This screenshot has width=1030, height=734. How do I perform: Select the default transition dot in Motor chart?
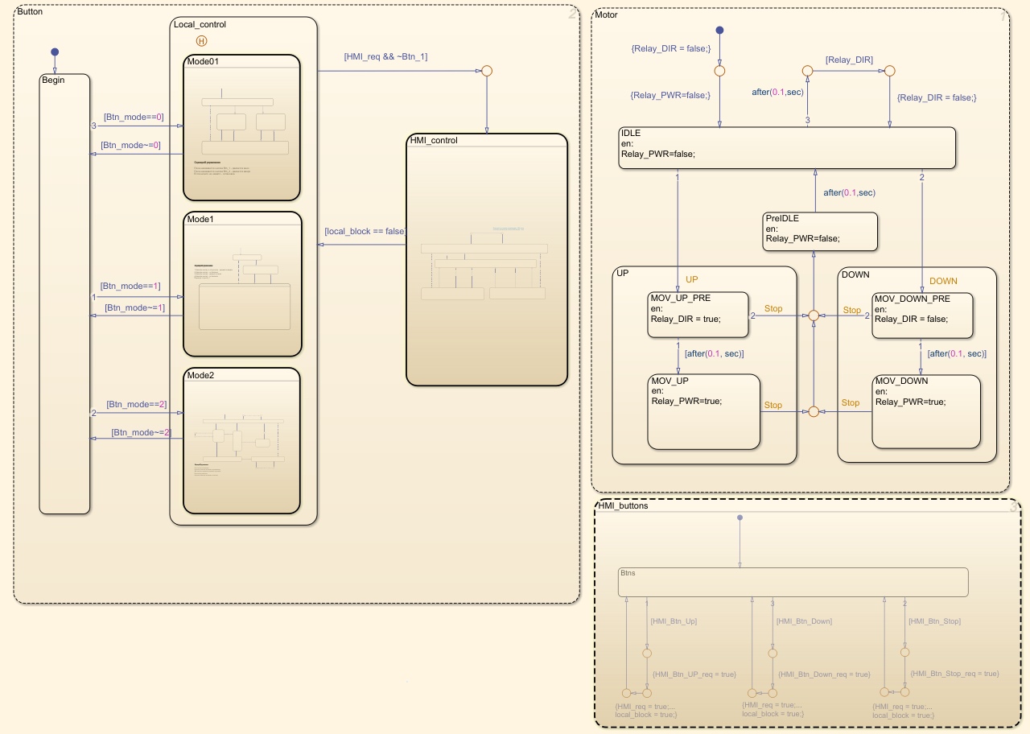tap(720, 31)
